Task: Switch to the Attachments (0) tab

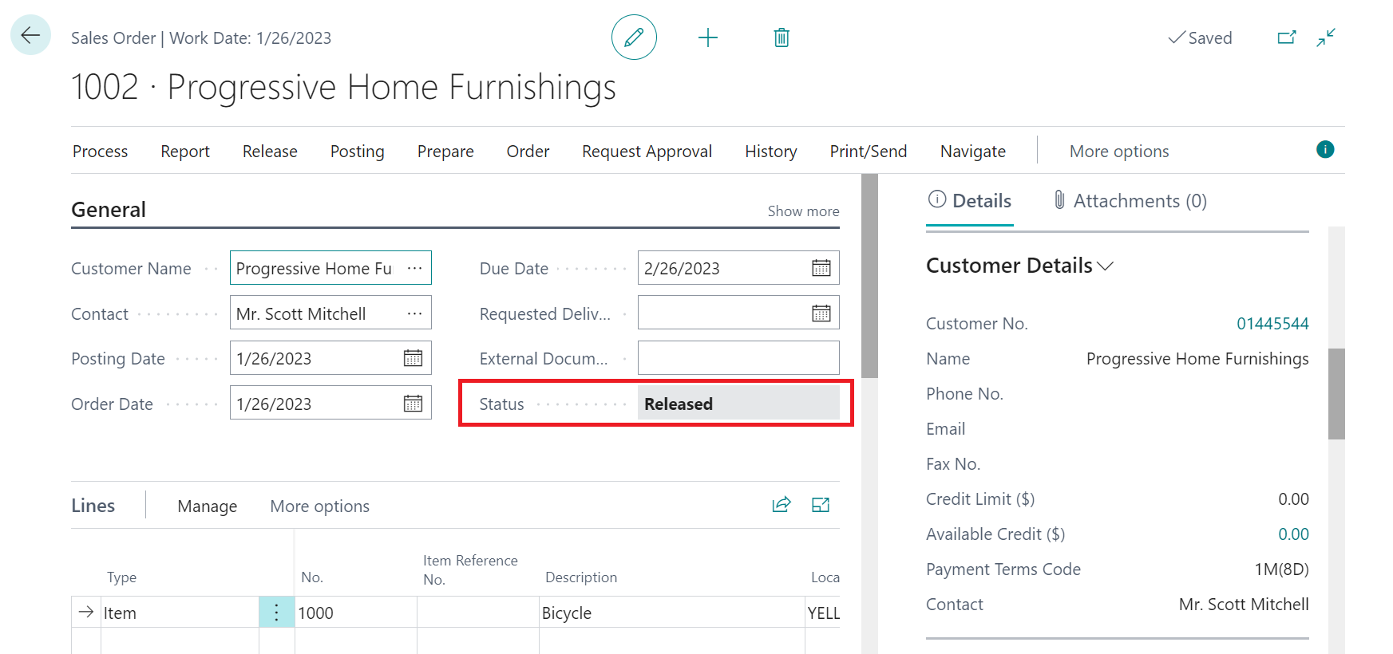Action: click(1130, 201)
